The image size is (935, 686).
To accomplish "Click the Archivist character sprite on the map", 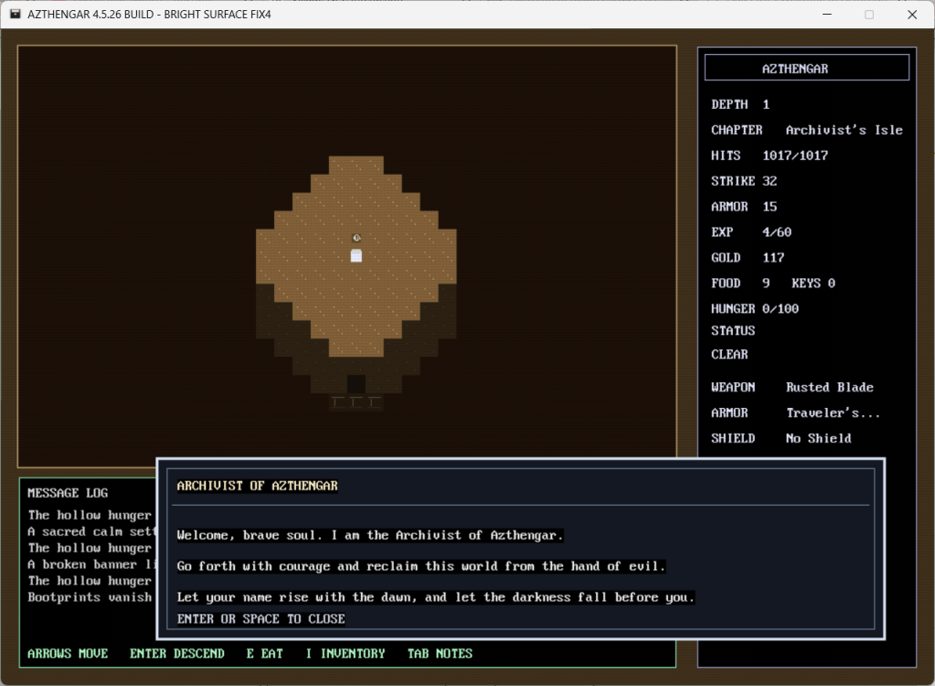I will click(x=356, y=238).
